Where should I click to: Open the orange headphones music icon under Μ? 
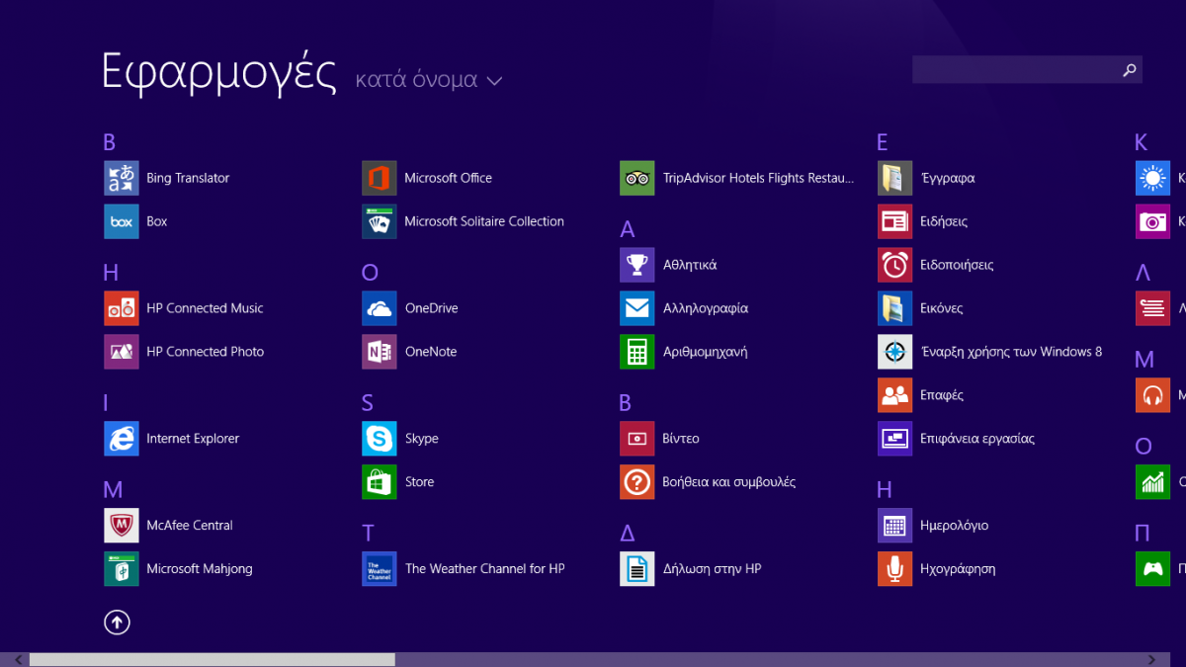click(1152, 395)
